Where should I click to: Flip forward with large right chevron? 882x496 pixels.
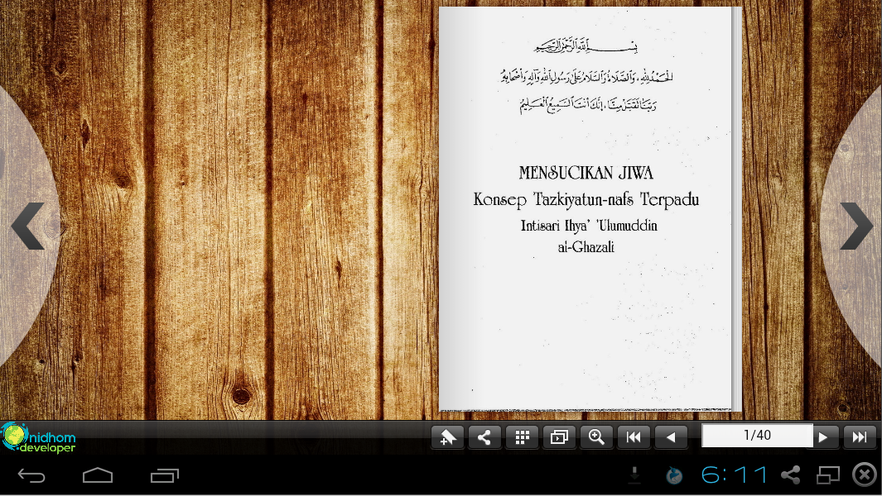pyautogui.click(x=856, y=226)
